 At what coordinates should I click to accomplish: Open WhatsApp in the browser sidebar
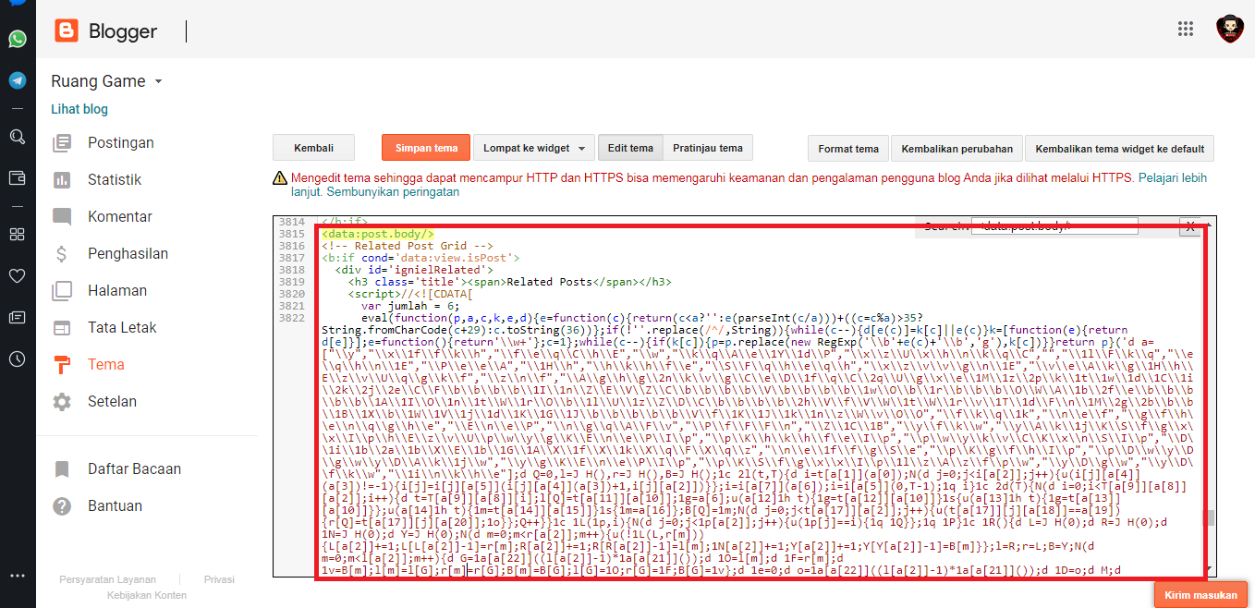click(18, 39)
